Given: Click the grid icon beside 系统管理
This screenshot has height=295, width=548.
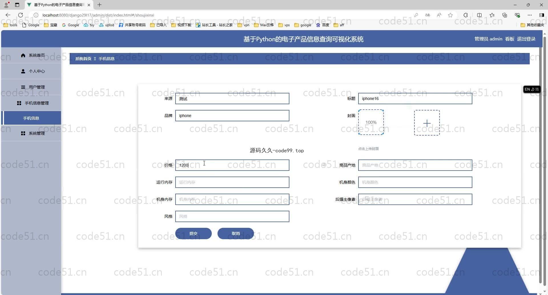Looking at the screenshot, I should [x=23, y=133].
